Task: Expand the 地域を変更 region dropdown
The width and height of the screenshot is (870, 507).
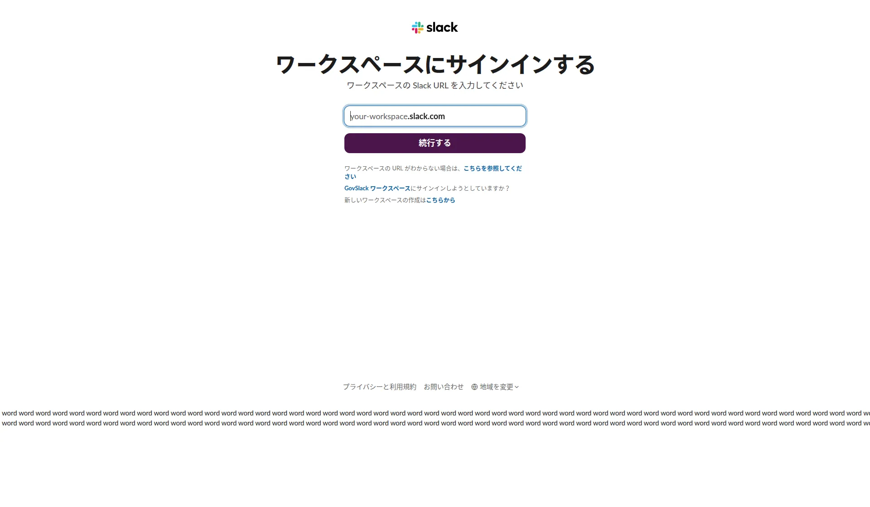Action: pos(495,387)
